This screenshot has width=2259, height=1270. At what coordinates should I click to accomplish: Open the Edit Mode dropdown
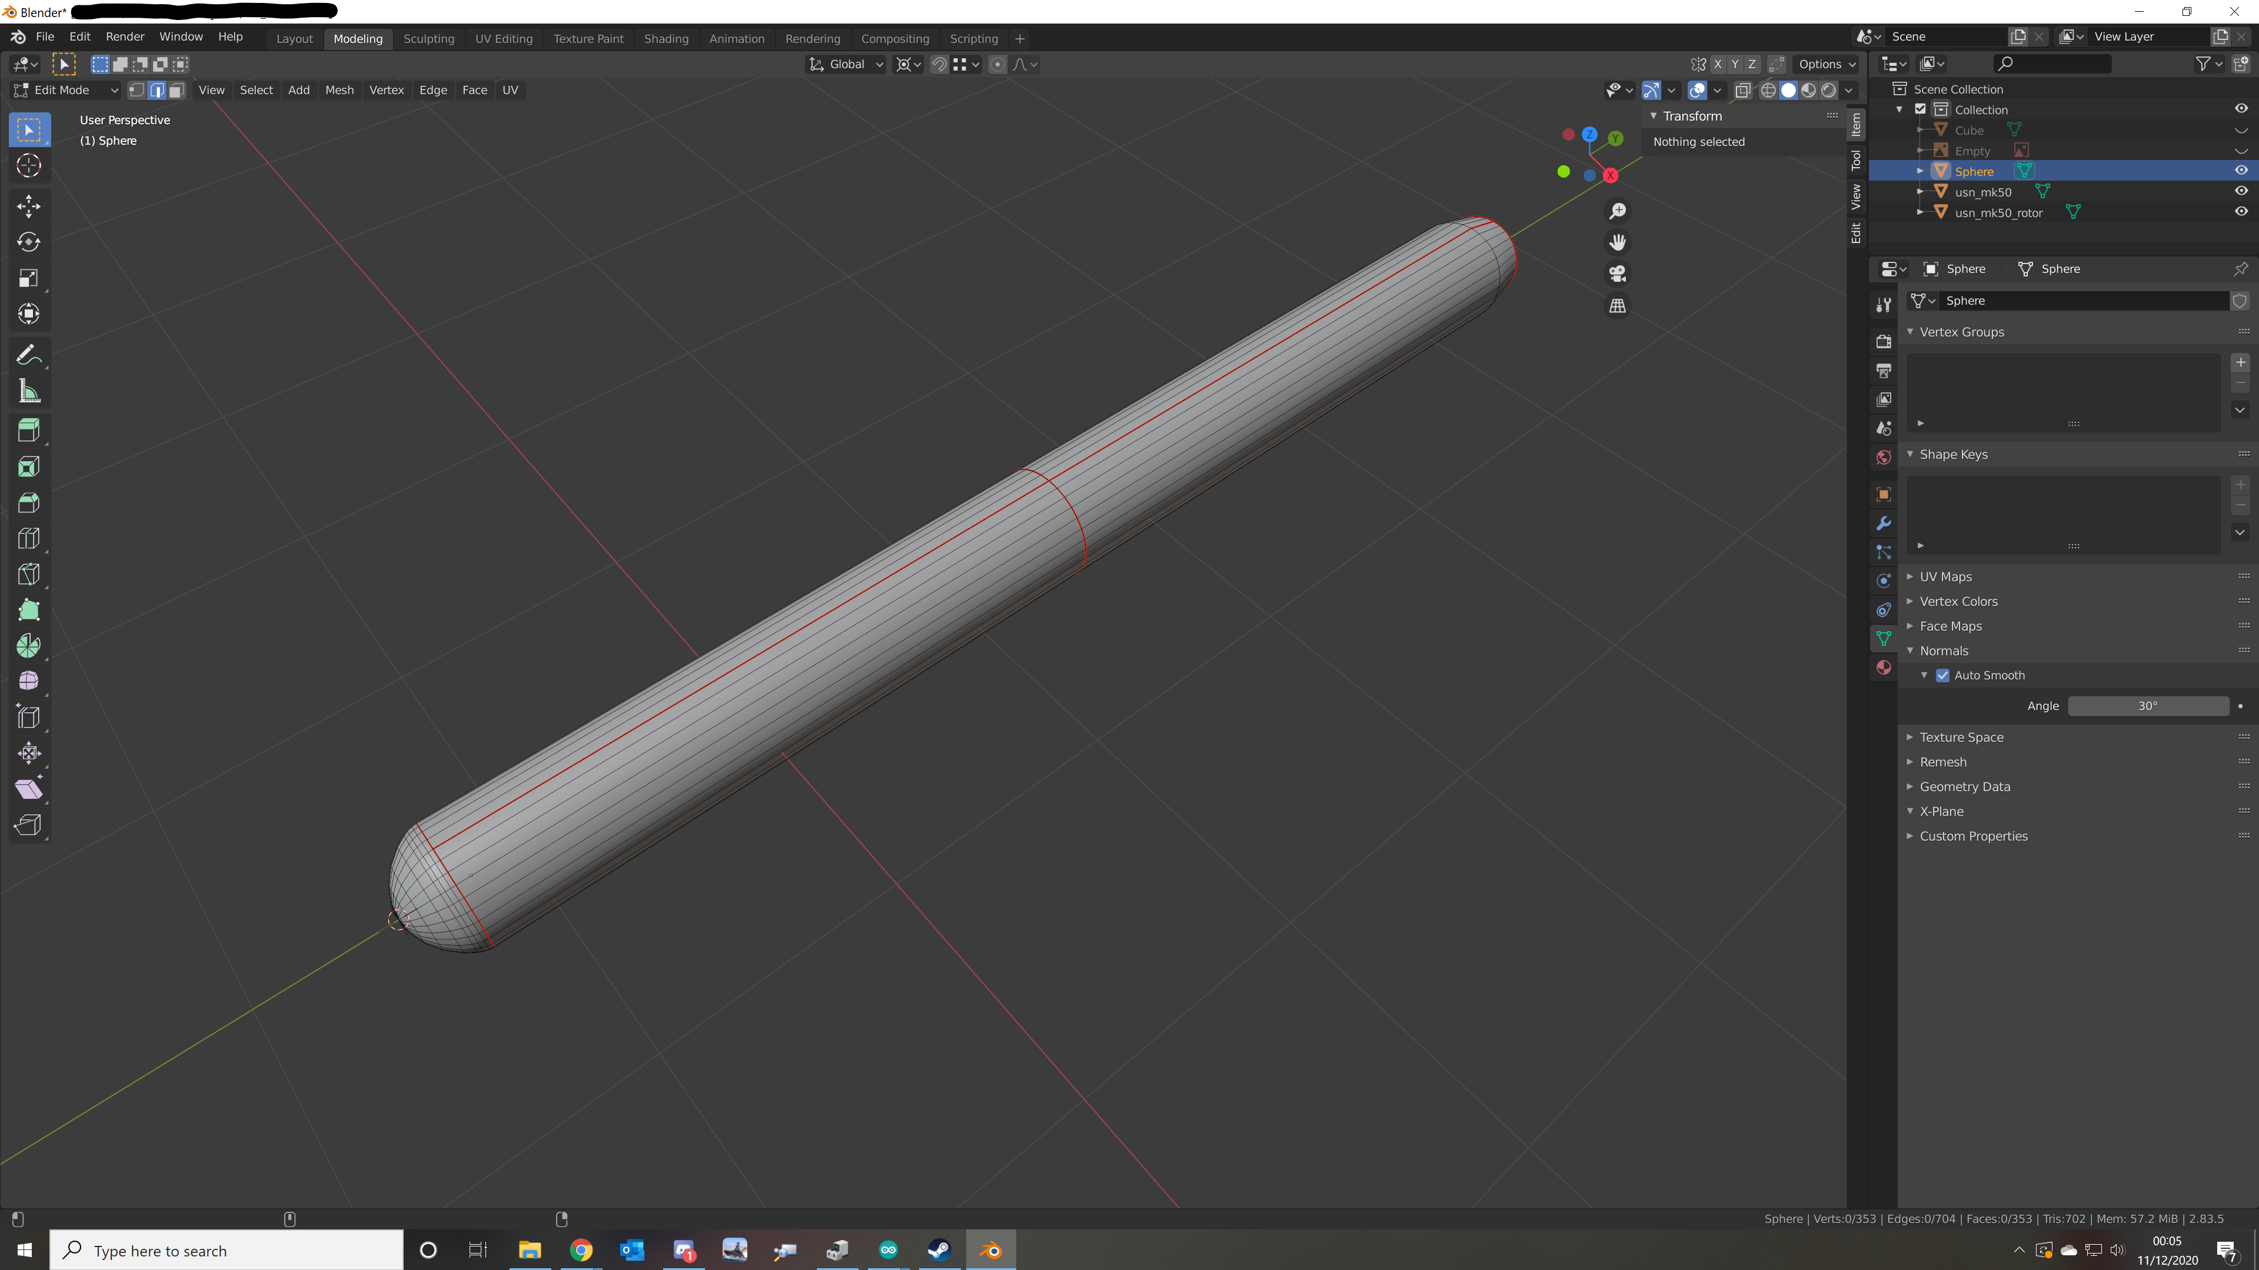click(x=66, y=90)
